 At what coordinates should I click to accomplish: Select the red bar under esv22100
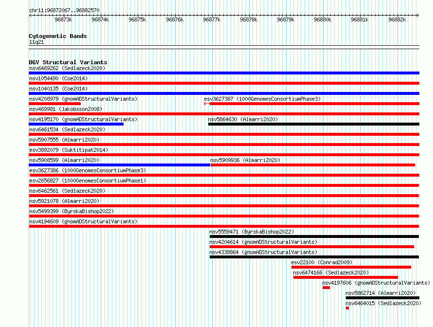click(351, 267)
